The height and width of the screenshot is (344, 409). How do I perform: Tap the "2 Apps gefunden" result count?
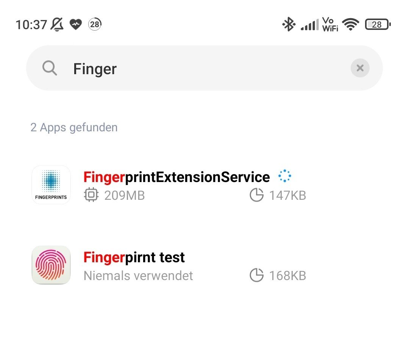point(74,128)
